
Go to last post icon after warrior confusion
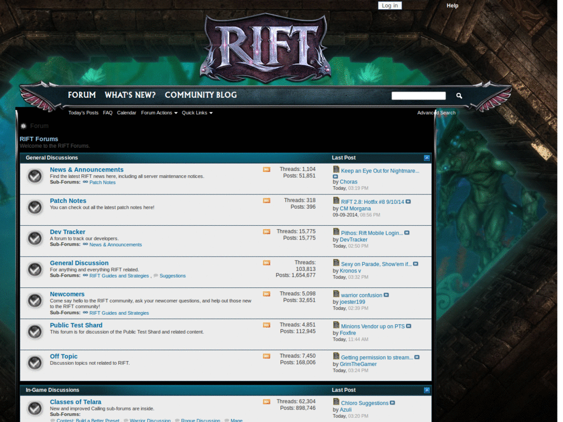(x=387, y=295)
